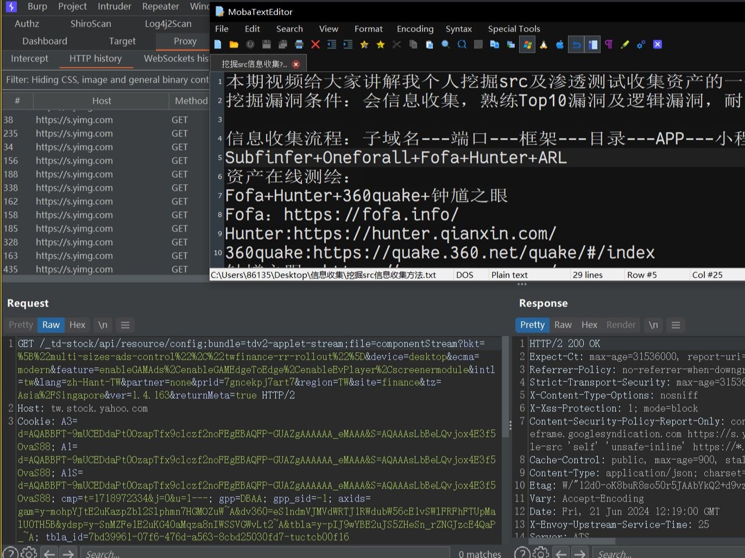This screenshot has width=745, height=558.
Task: Switch to Authz tab in Burp
Action: coord(27,24)
